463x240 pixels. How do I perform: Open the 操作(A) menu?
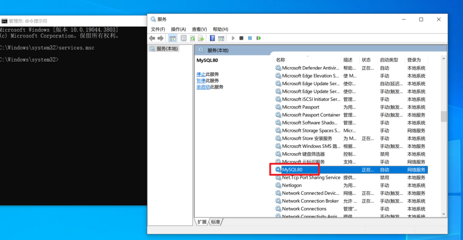[178, 29]
